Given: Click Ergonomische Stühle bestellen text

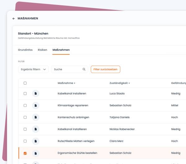Looking at the screenshot, I should tap(77, 153).
